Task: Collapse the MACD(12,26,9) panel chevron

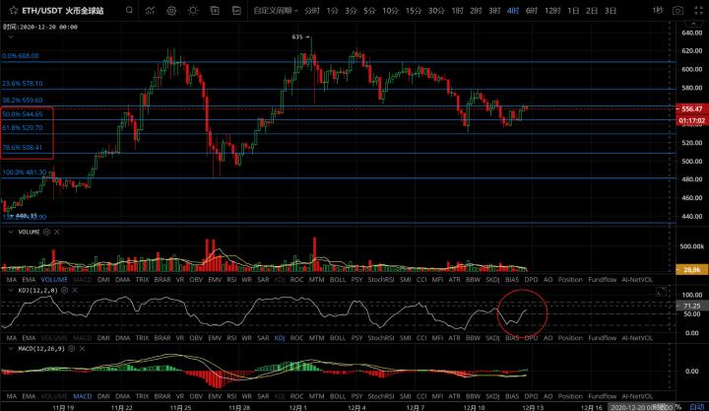Action: click(x=11, y=349)
